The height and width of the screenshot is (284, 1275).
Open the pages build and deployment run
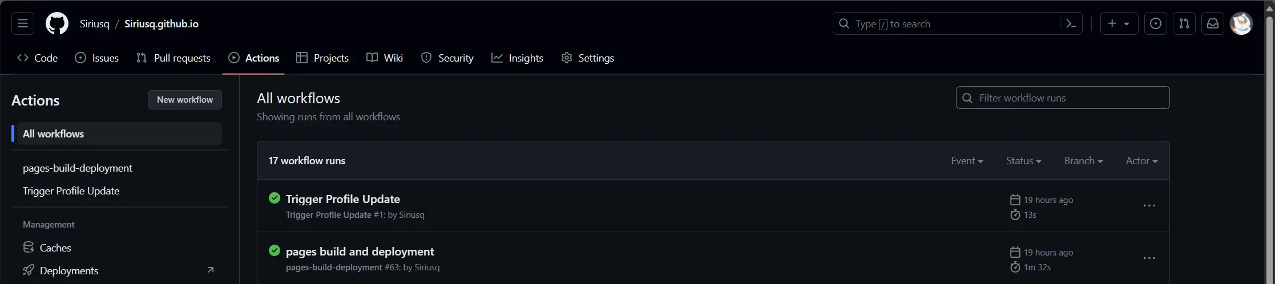(360, 251)
